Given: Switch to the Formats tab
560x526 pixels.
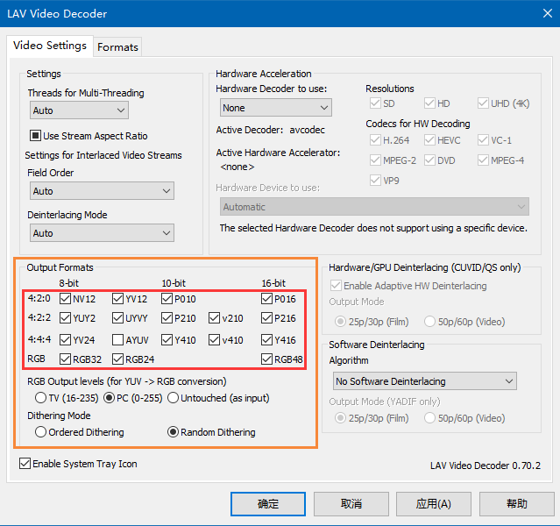Looking at the screenshot, I should 117,46.
